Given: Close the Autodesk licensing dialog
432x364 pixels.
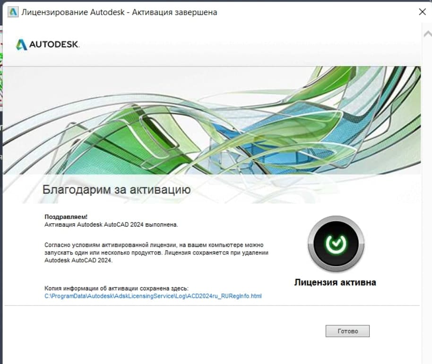Looking at the screenshot, I should [422, 12].
